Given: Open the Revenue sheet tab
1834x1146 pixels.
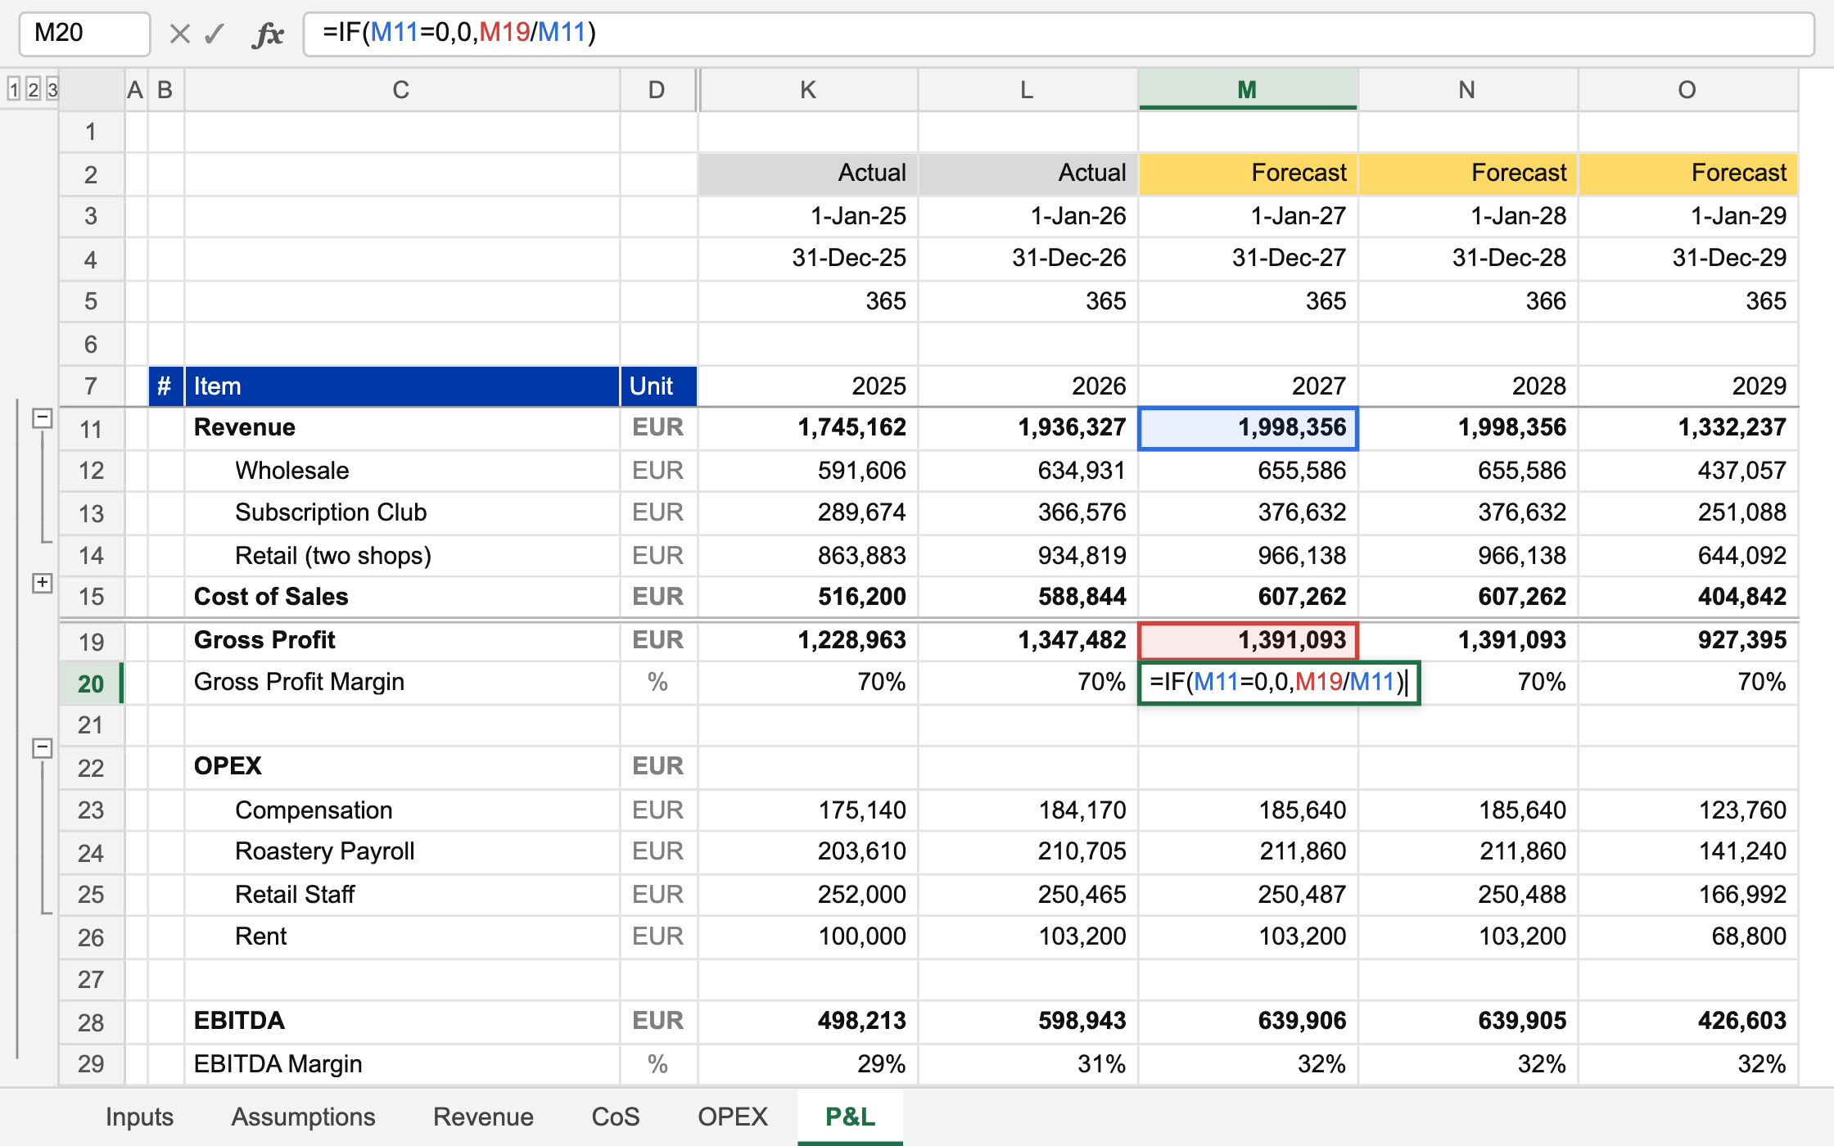Looking at the screenshot, I should point(483,1117).
